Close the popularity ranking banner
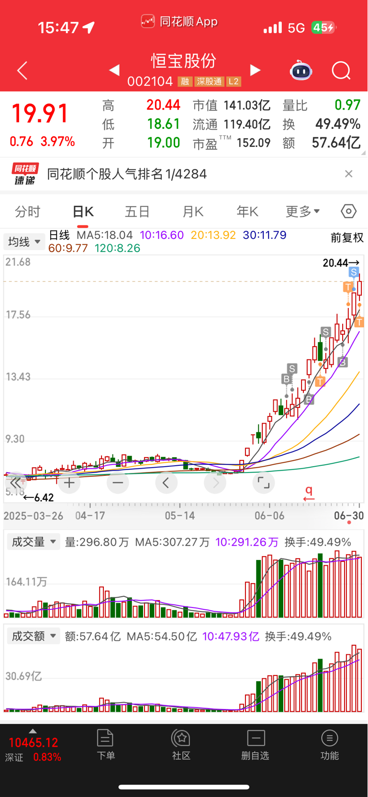Viewport: 368px width, 797px height. pos(349,174)
